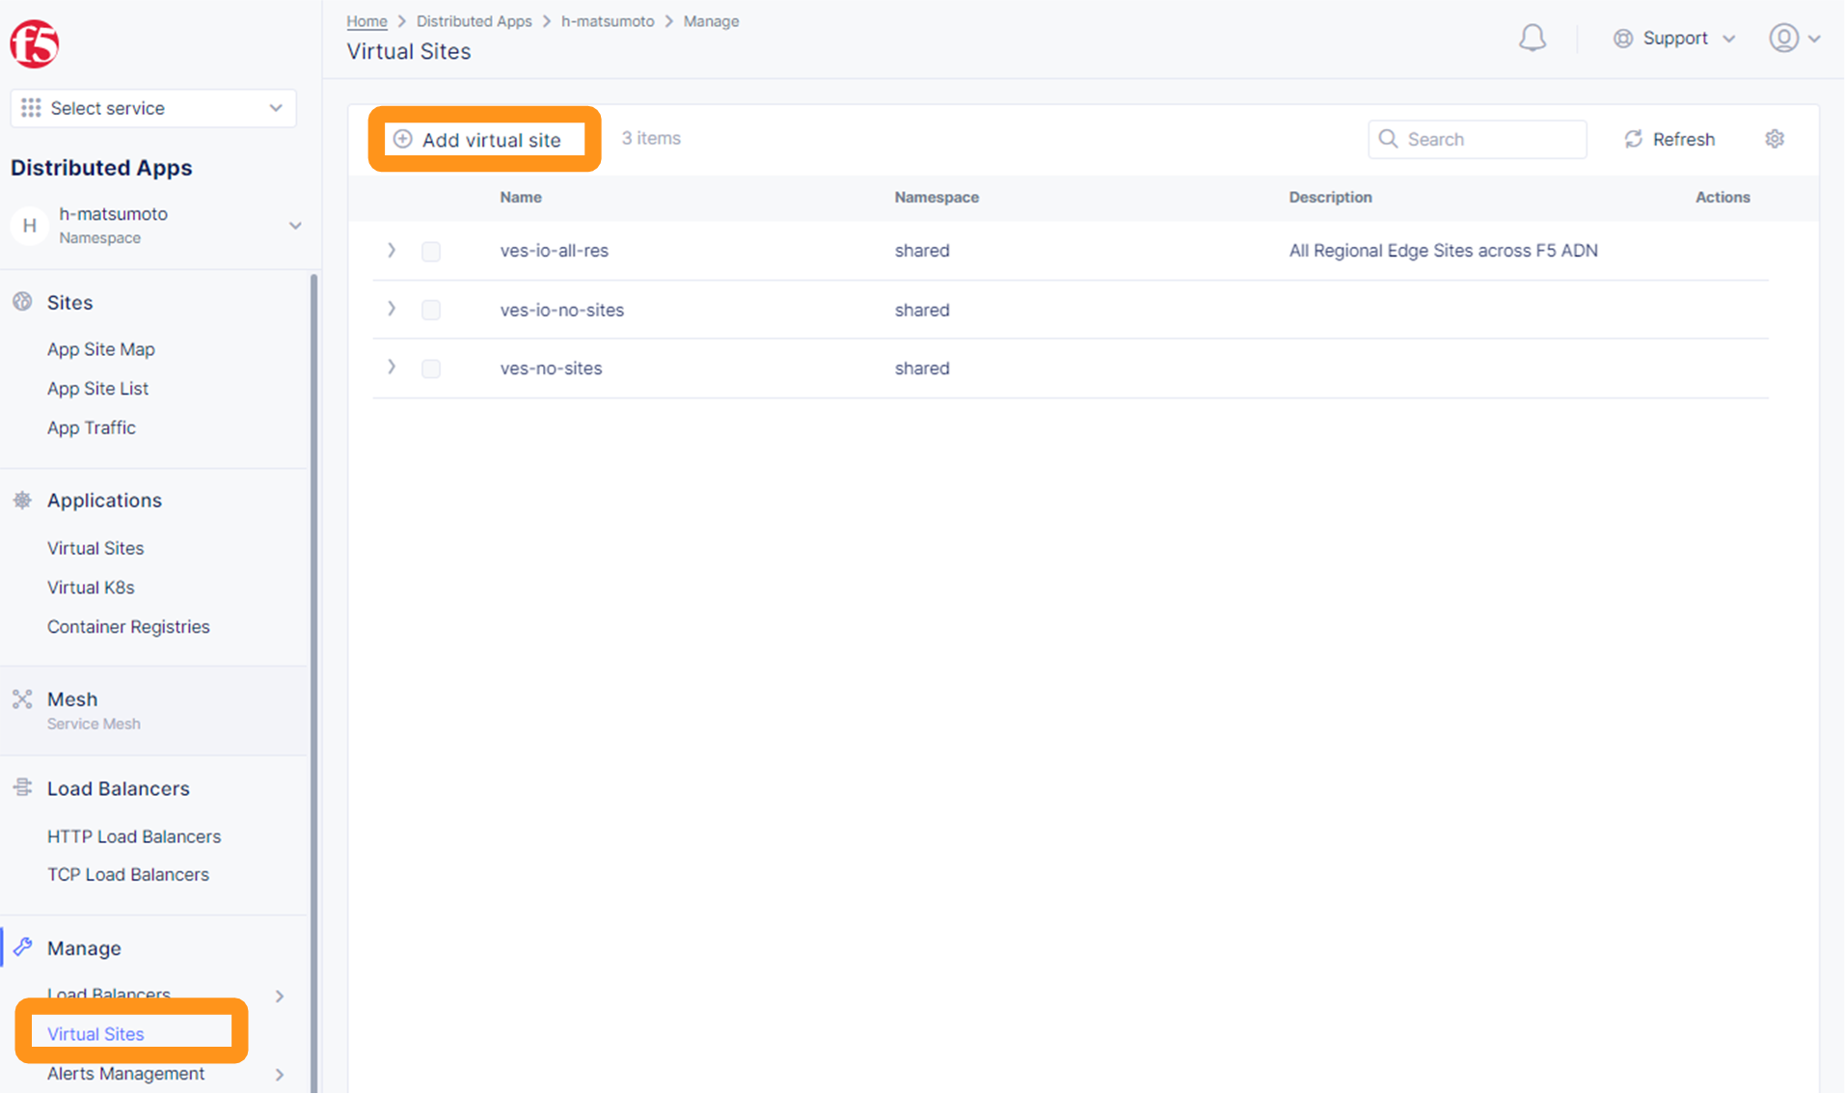Open App Site List

[x=97, y=389]
